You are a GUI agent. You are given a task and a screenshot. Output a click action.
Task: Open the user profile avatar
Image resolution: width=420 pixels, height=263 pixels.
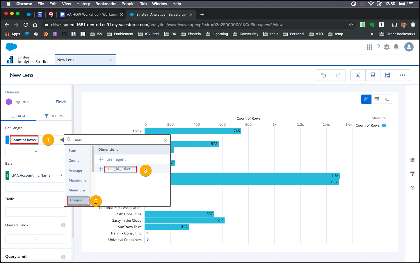point(409,47)
